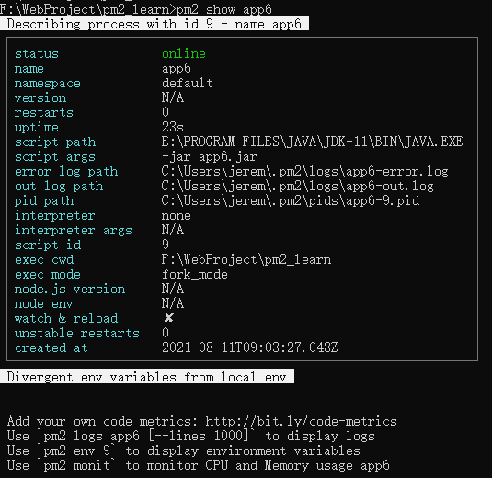Click the Divergent env variables header

coord(147,376)
